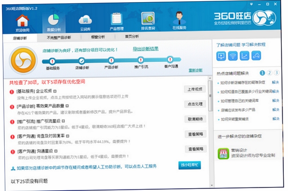288x191 pixels.
Task: Click the scrollbar up arrow
Action: 210,78
